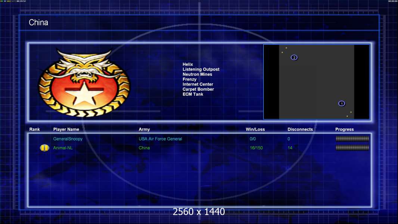Viewport: 398px width, 224px height.
Task: Click the 0/0 win/loss value
Action: tap(253, 139)
